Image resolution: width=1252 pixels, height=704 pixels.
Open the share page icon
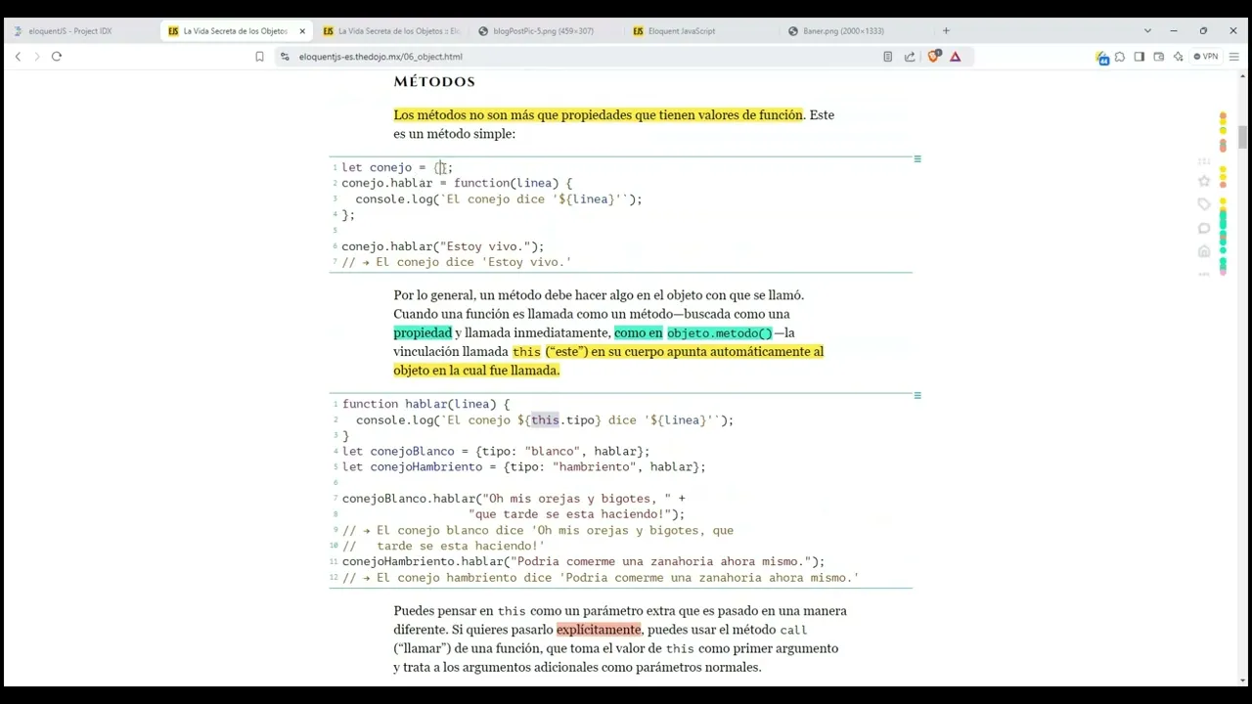pos(910,57)
